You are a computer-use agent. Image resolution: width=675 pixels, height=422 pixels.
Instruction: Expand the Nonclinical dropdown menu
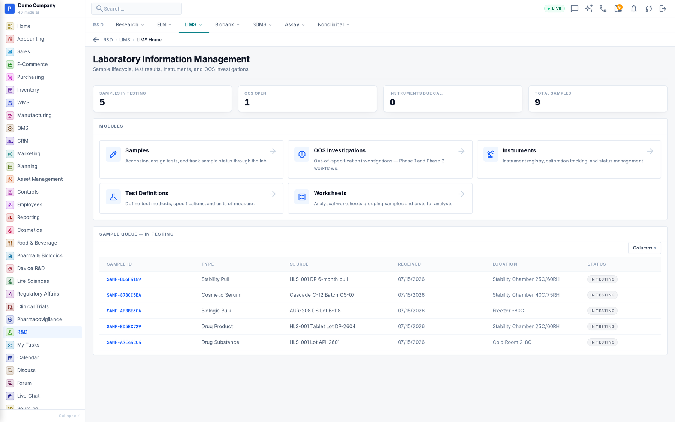[334, 25]
